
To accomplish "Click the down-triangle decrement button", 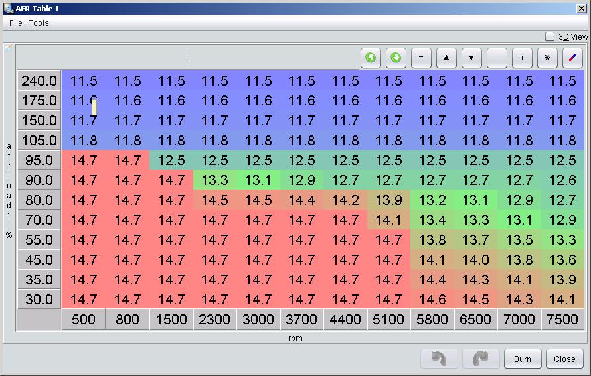I will click(471, 58).
